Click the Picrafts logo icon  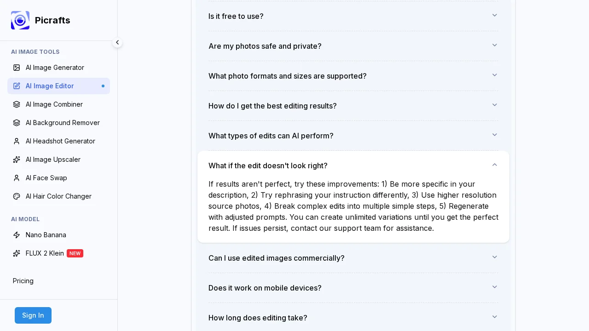[x=20, y=20]
